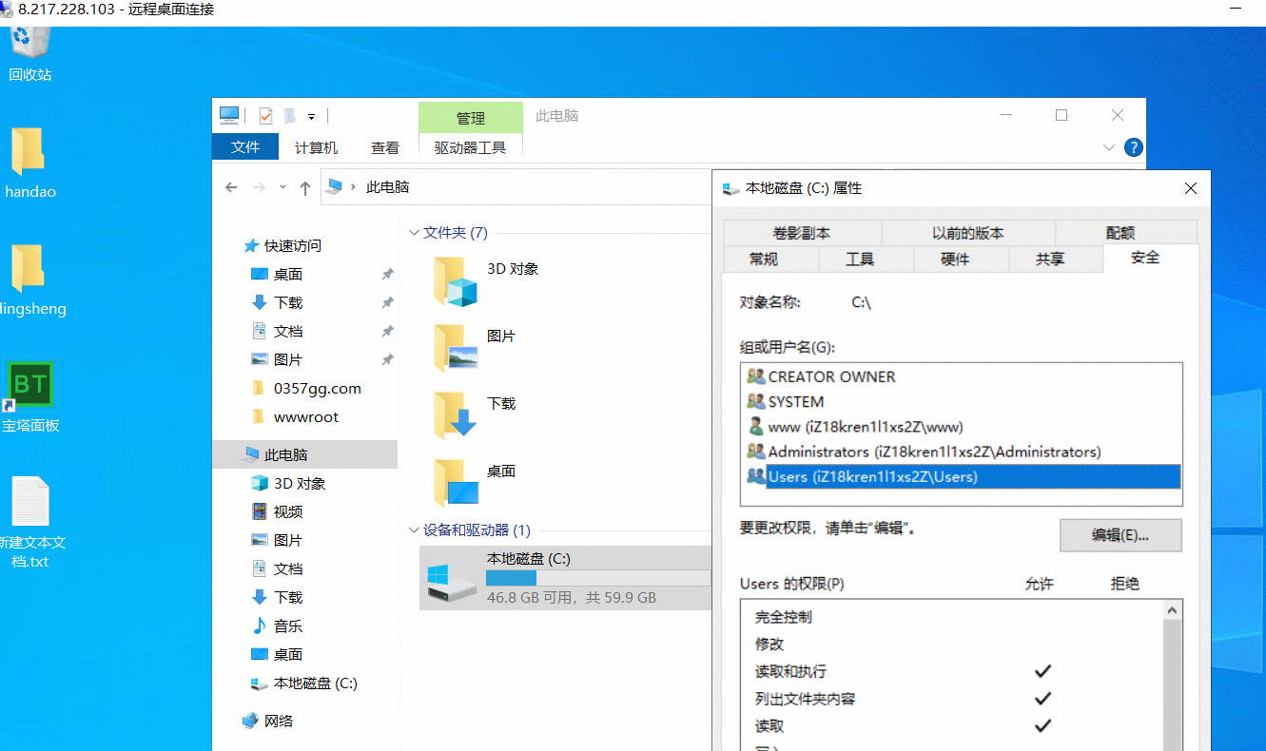
Task: Open the 查看 ribbon tab
Action: point(385,147)
